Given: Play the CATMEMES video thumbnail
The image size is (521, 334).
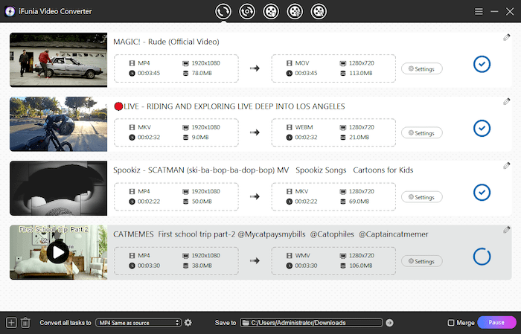Looking at the screenshot, I should (57, 253).
